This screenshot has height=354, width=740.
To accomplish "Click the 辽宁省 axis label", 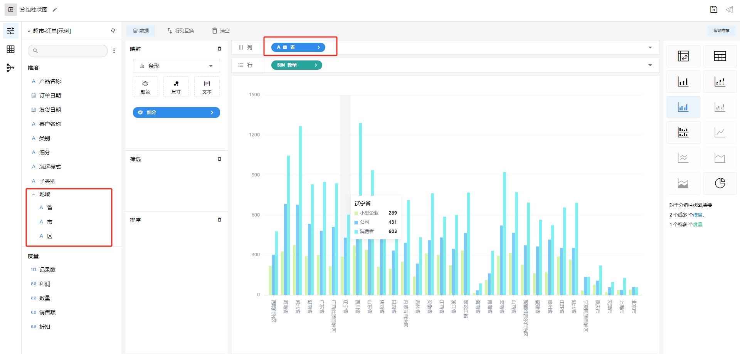I will [346, 307].
